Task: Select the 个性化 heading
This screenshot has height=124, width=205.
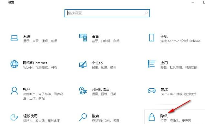Action: point(97,63)
